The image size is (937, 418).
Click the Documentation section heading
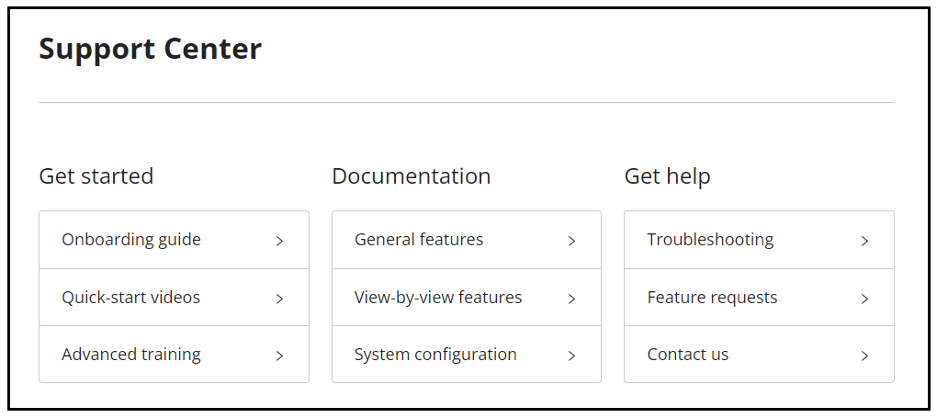pyautogui.click(x=411, y=175)
